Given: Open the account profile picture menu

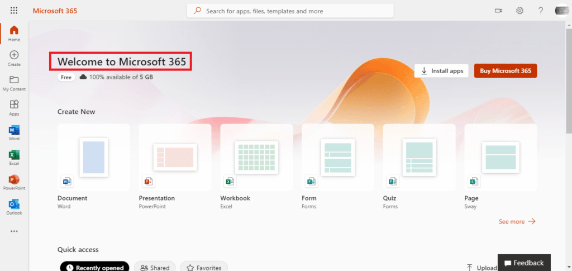Looking at the screenshot, I should 561,11.
